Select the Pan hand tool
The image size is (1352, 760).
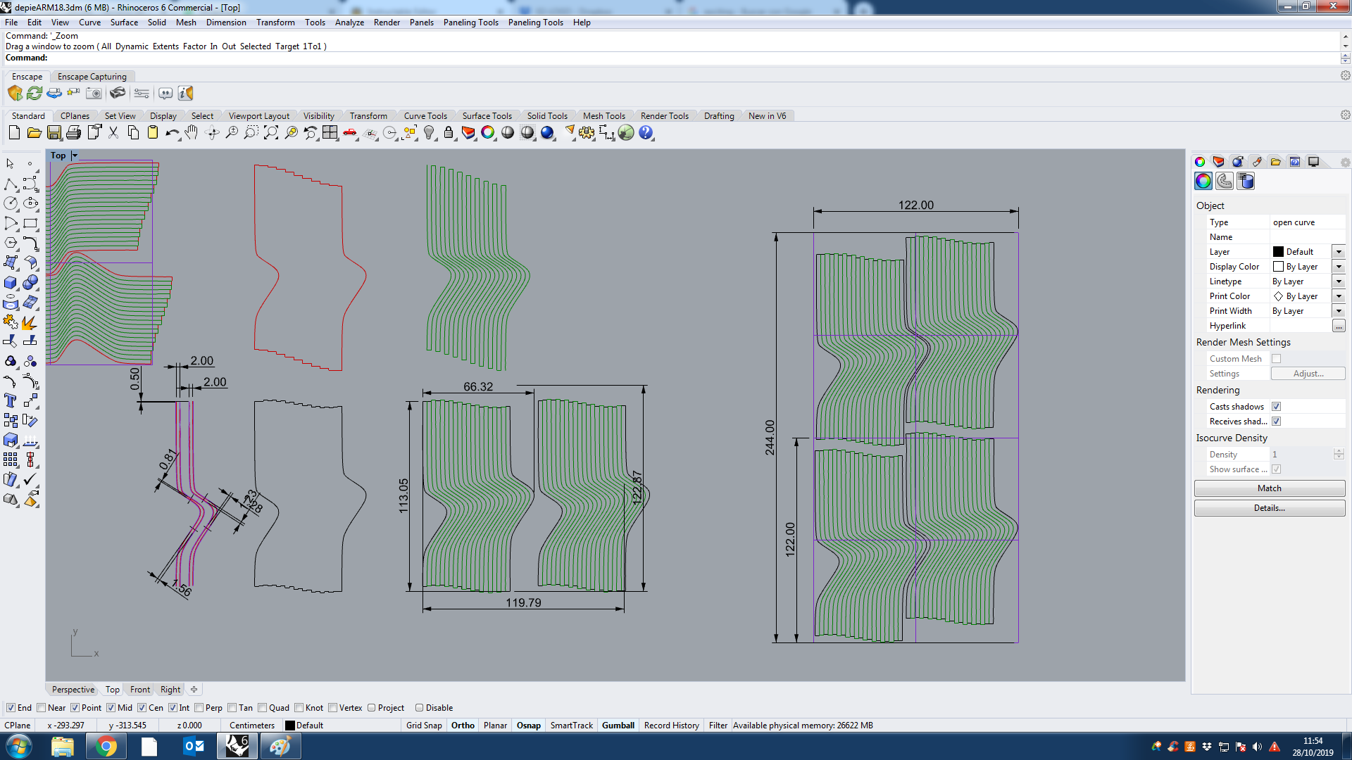point(192,133)
